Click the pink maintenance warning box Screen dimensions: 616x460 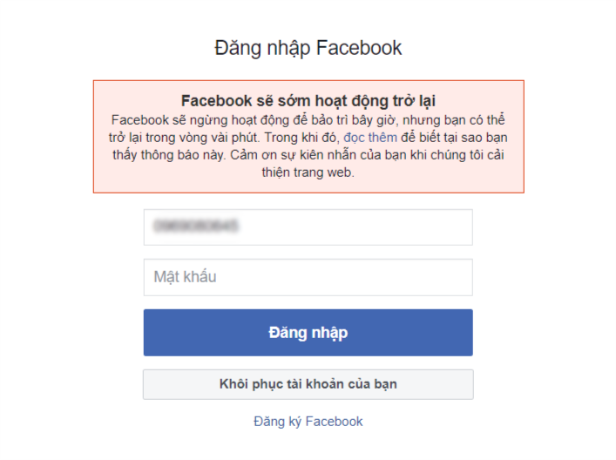point(308,137)
